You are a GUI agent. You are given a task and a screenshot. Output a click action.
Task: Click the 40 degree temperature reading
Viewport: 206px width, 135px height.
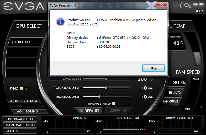coord(178,43)
